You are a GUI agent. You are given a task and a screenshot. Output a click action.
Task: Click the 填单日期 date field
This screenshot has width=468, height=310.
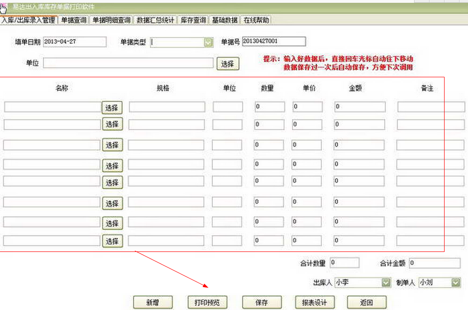[75, 42]
